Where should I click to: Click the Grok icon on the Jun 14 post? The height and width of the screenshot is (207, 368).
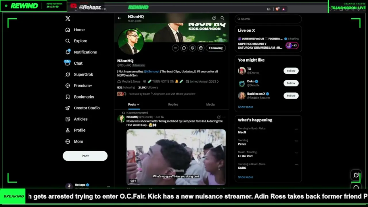pos(219,117)
